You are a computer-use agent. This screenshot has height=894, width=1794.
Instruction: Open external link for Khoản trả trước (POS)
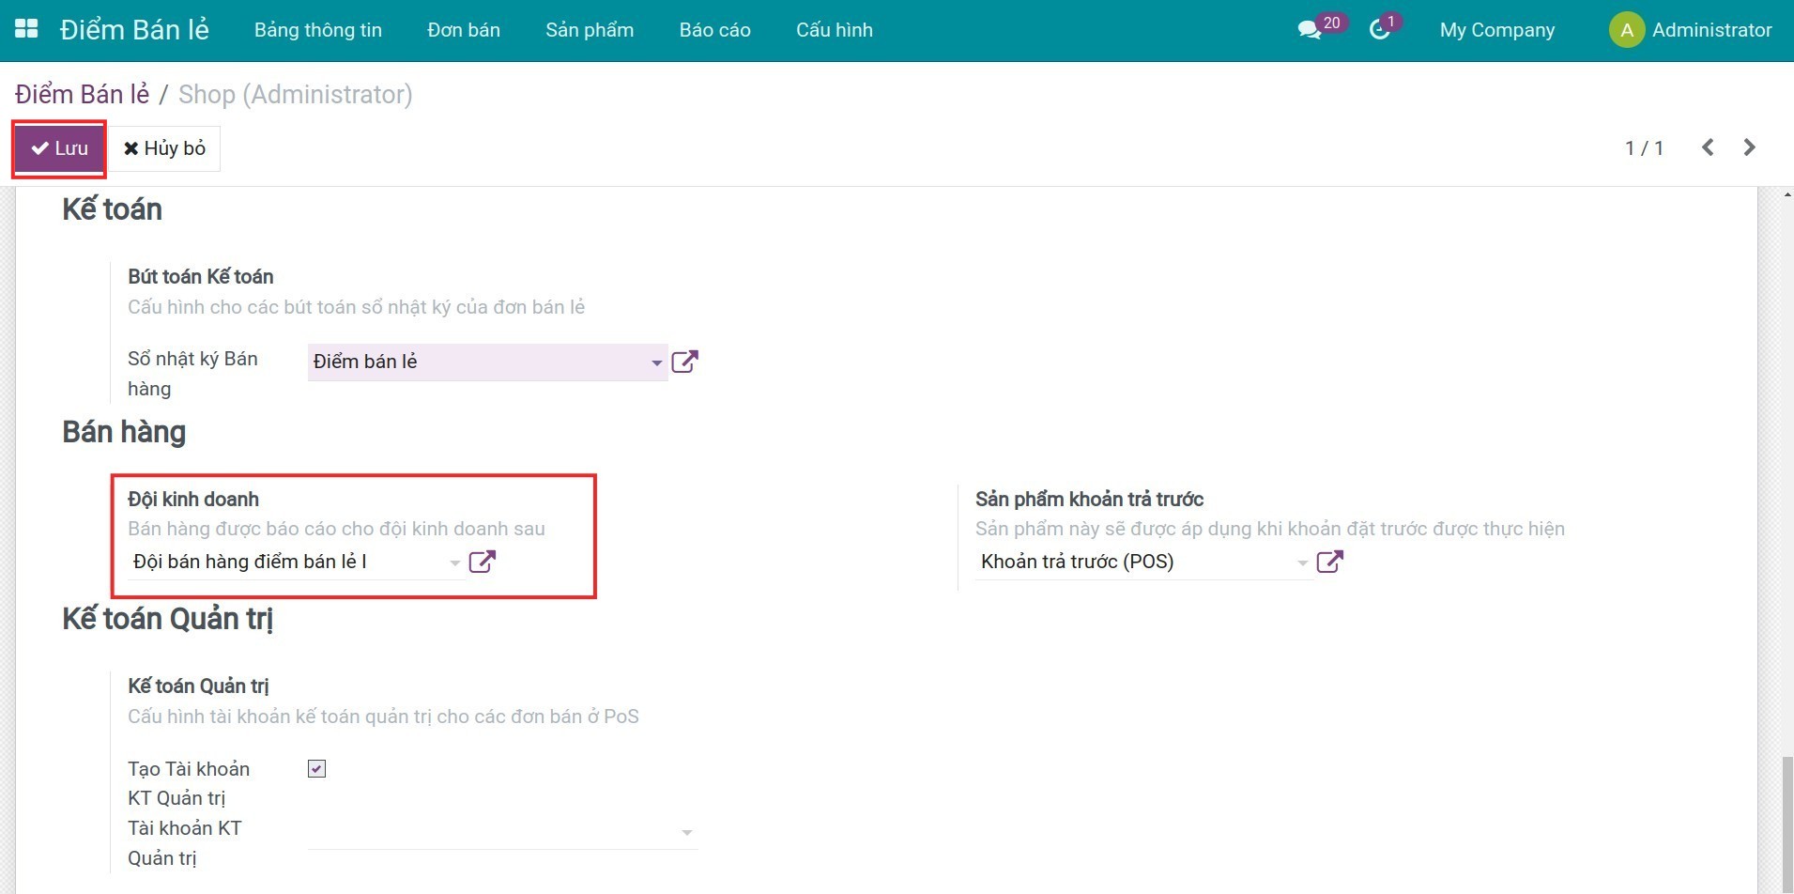[x=1330, y=562]
